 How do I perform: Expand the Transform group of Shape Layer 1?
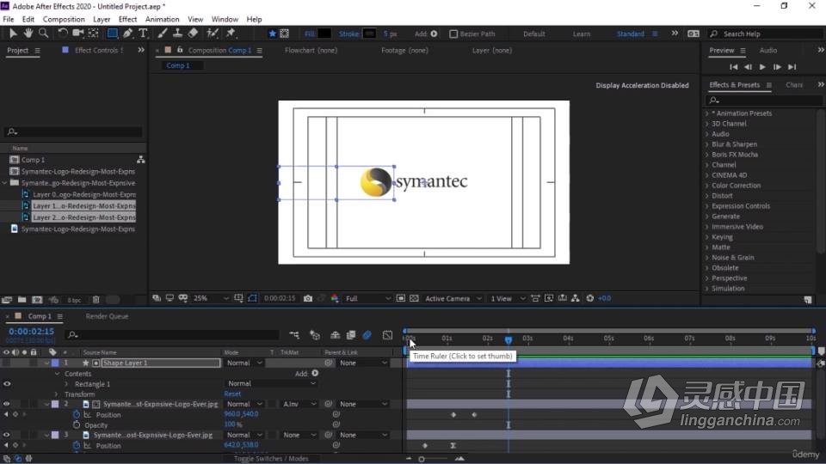[x=57, y=394]
